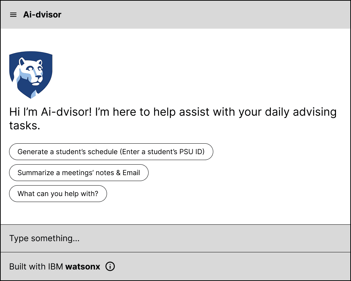351x281 pixels.
Task: Click empty area of the gray header bar
Action: pyautogui.click(x=210, y=15)
